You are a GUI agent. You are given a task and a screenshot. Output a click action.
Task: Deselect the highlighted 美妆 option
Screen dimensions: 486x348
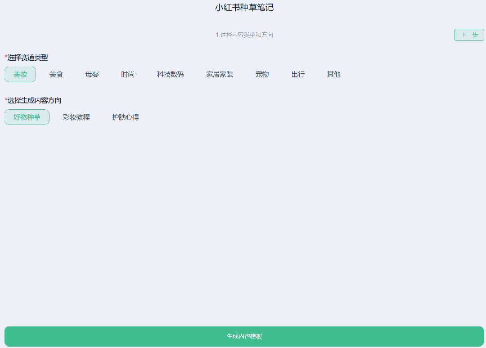[20, 74]
